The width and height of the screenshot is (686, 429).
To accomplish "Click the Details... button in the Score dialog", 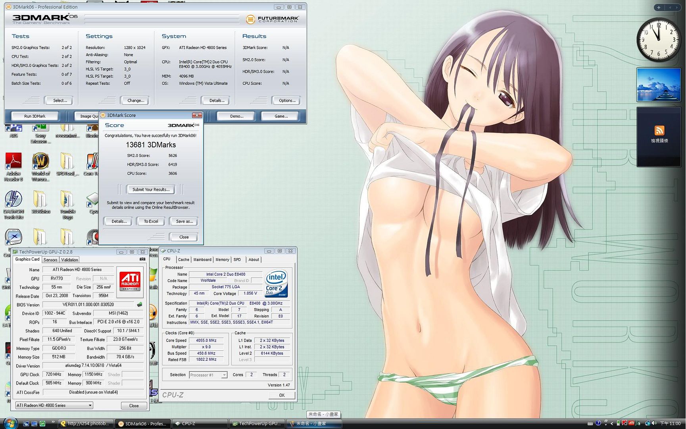I will pyautogui.click(x=119, y=221).
